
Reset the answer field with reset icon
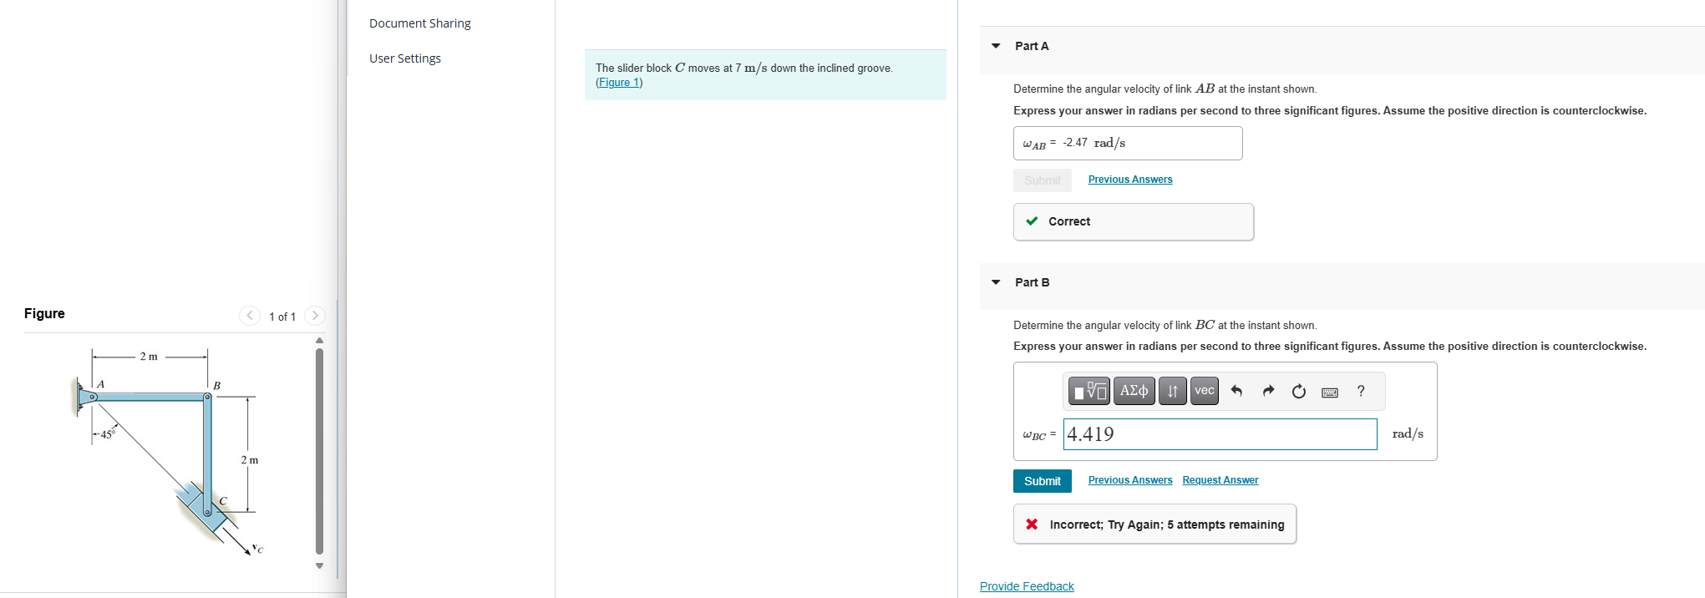[x=1299, y=391]
